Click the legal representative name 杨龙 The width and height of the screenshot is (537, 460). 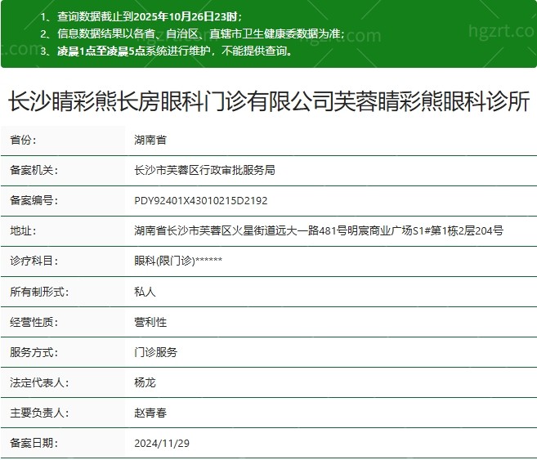145,382
